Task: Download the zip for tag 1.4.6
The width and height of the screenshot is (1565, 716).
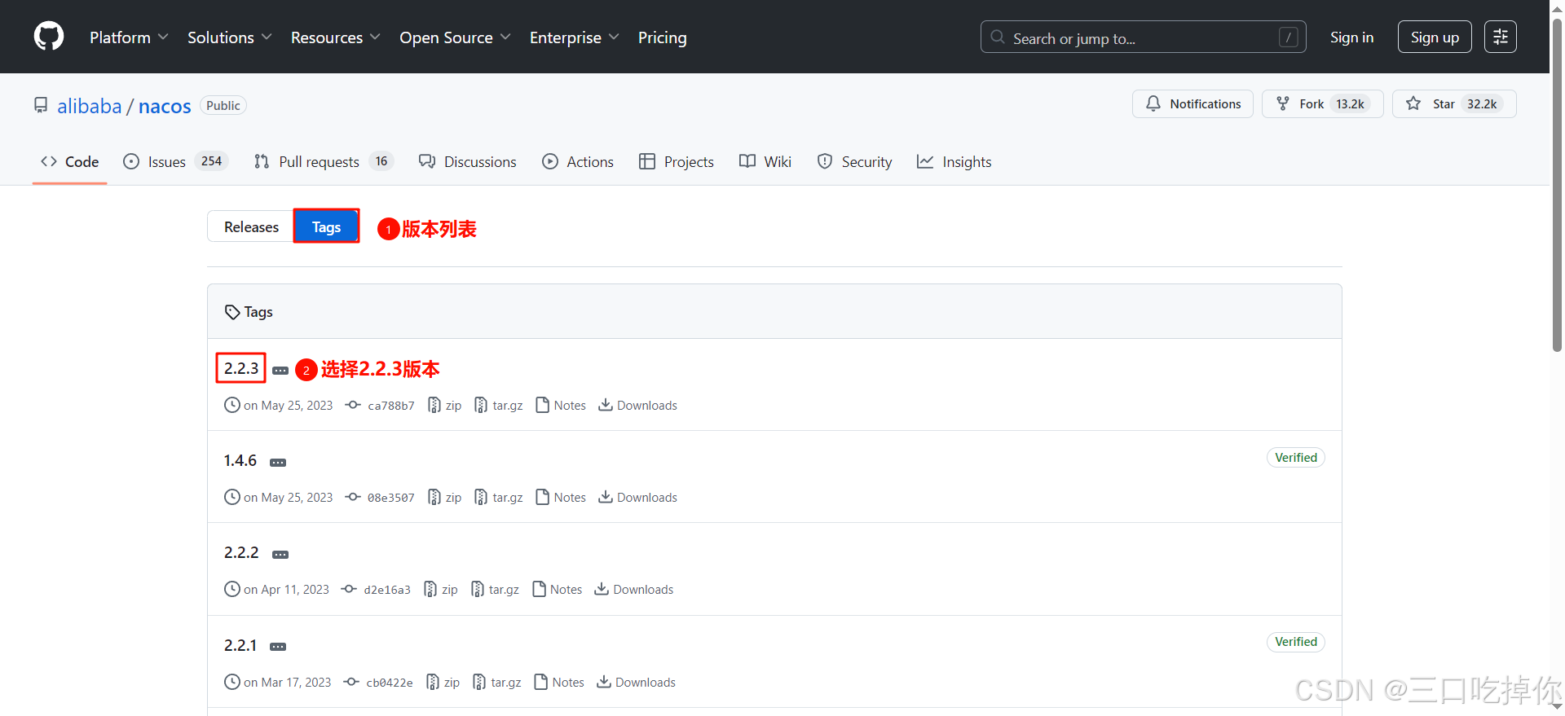Action: tap(444, 497)
